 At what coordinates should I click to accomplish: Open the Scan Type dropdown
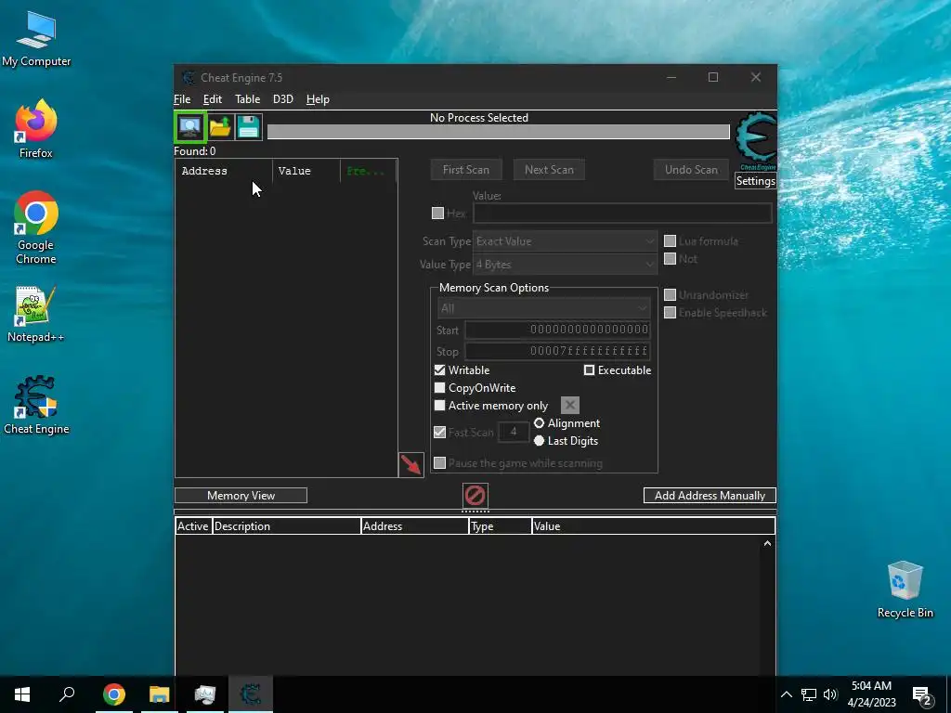point(564,241)
